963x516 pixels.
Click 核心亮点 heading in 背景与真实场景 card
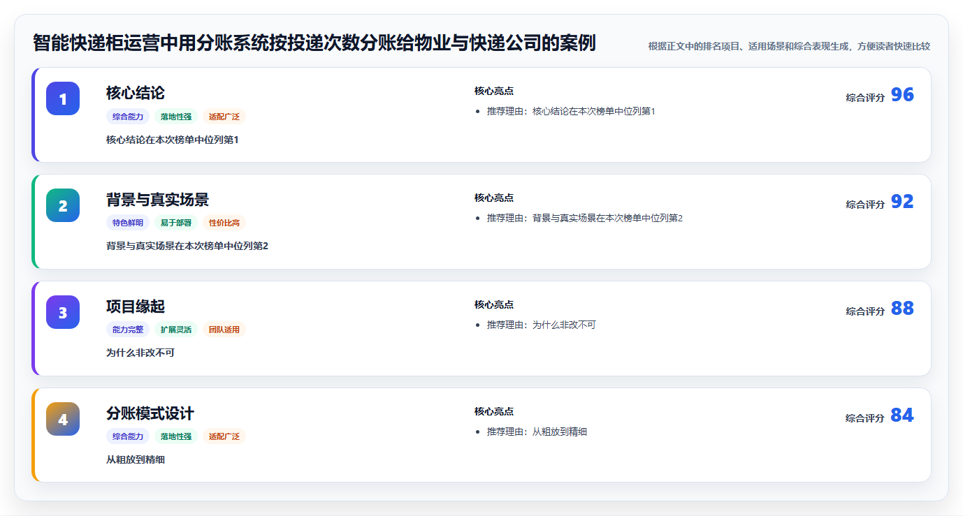tap(494, 198)
